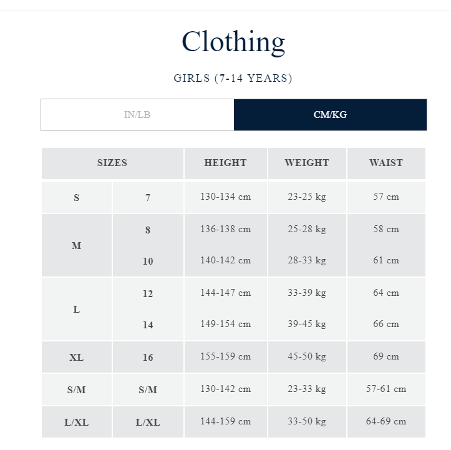Screen dimensions: 451x450
Task: Click the 45-50 kg weight cell
Action: pos(307,357)
